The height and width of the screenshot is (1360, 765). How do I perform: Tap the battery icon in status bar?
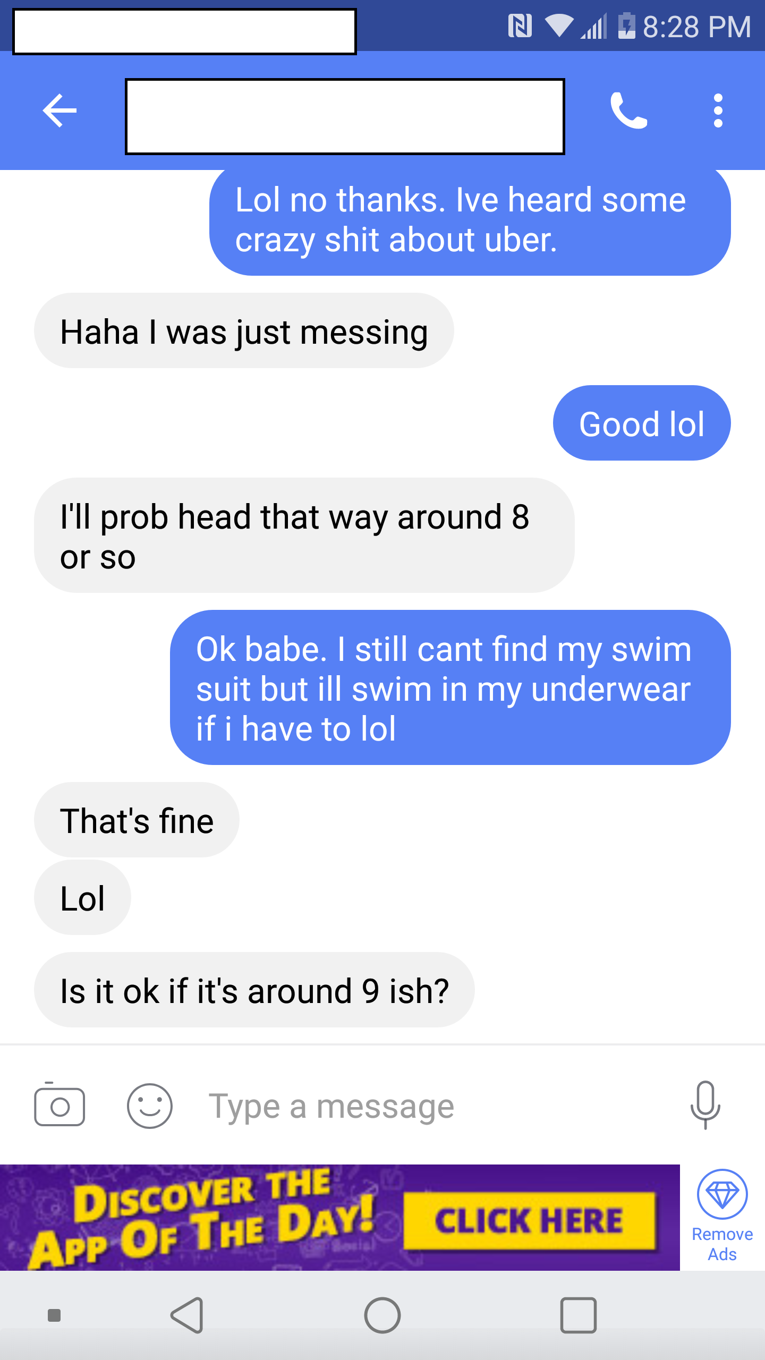[x=627, y=25]
